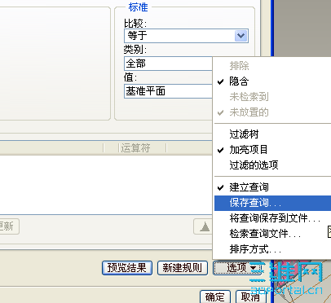331x303 pixels.
Task: Select 排序方式... menu item
Action: coord(272,249)
